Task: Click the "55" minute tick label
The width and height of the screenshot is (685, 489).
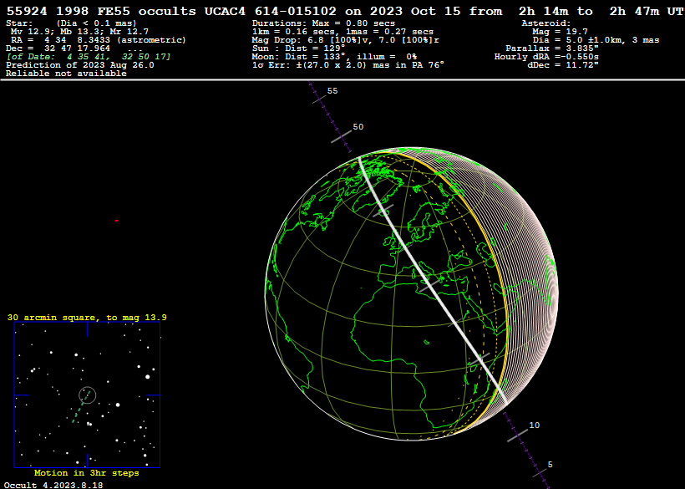Action: click(x=332, y=91)
